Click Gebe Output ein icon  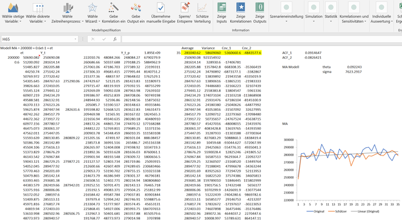136,7
